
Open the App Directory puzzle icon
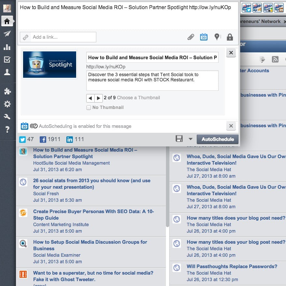click(7, 91)
